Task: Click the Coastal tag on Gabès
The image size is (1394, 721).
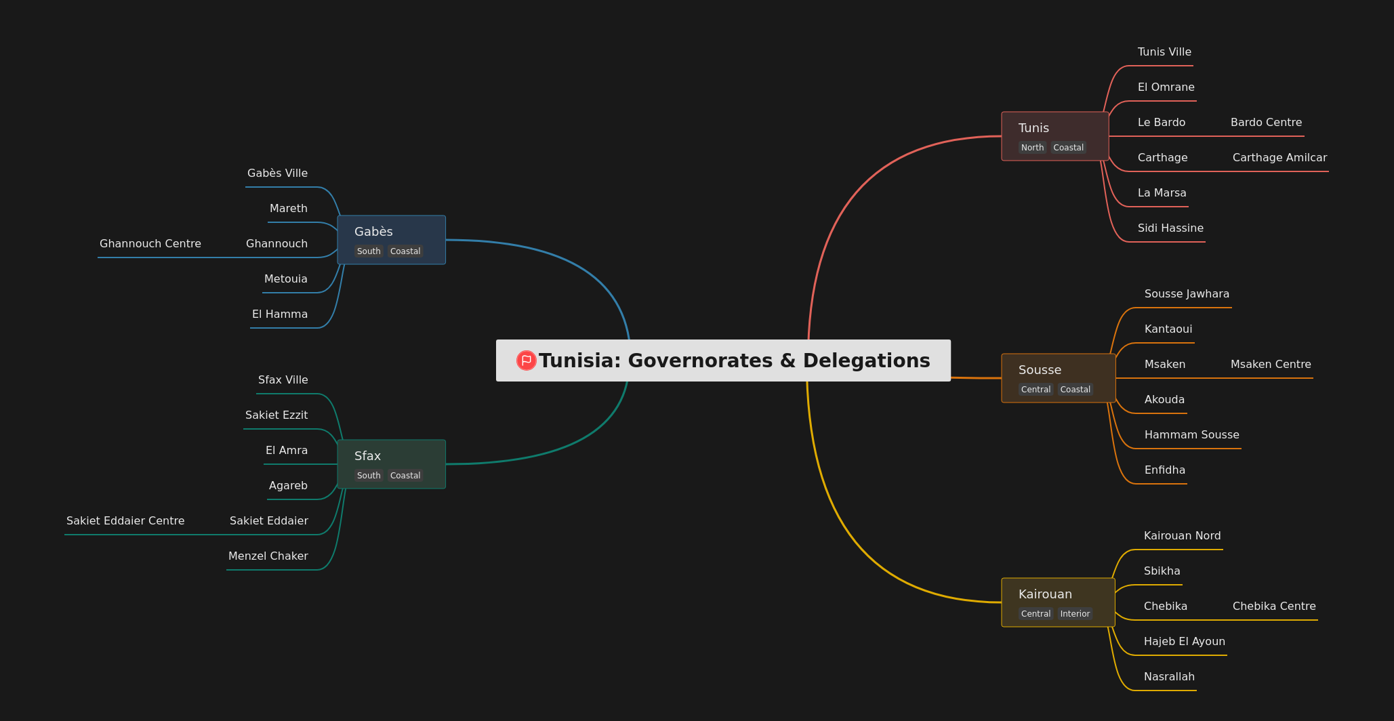Action: (405, 251)
